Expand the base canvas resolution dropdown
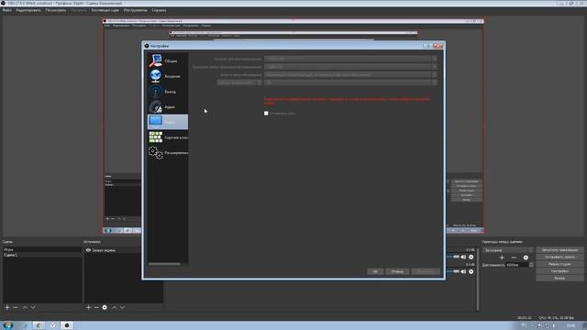 coord(434,59)
